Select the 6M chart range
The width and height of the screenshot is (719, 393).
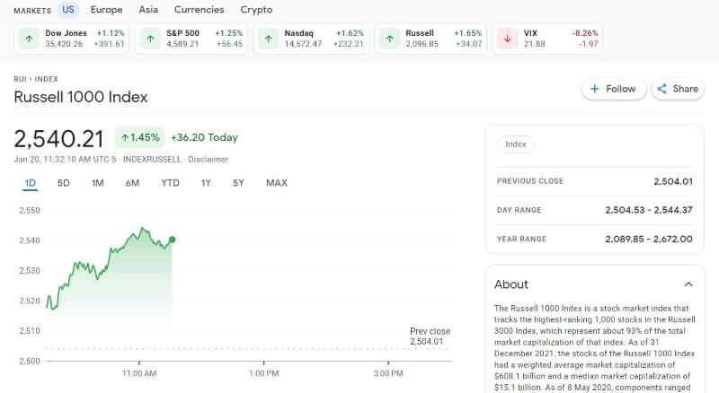132,183
